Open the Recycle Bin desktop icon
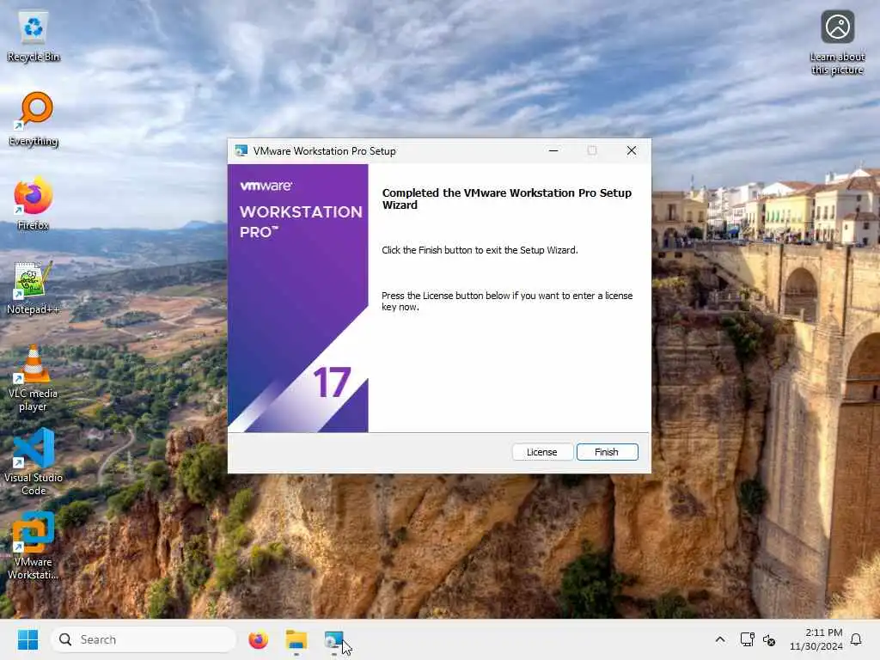Screen dimensions: 880x660 pos(34,36)
